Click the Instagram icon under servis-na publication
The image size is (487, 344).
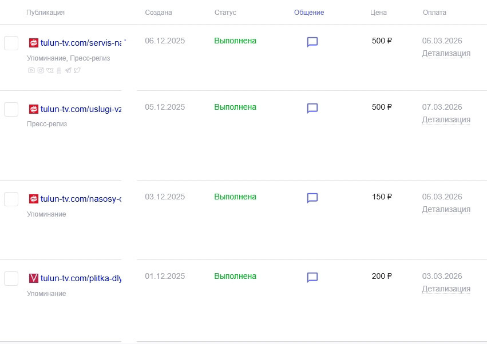tap(40, 70)
